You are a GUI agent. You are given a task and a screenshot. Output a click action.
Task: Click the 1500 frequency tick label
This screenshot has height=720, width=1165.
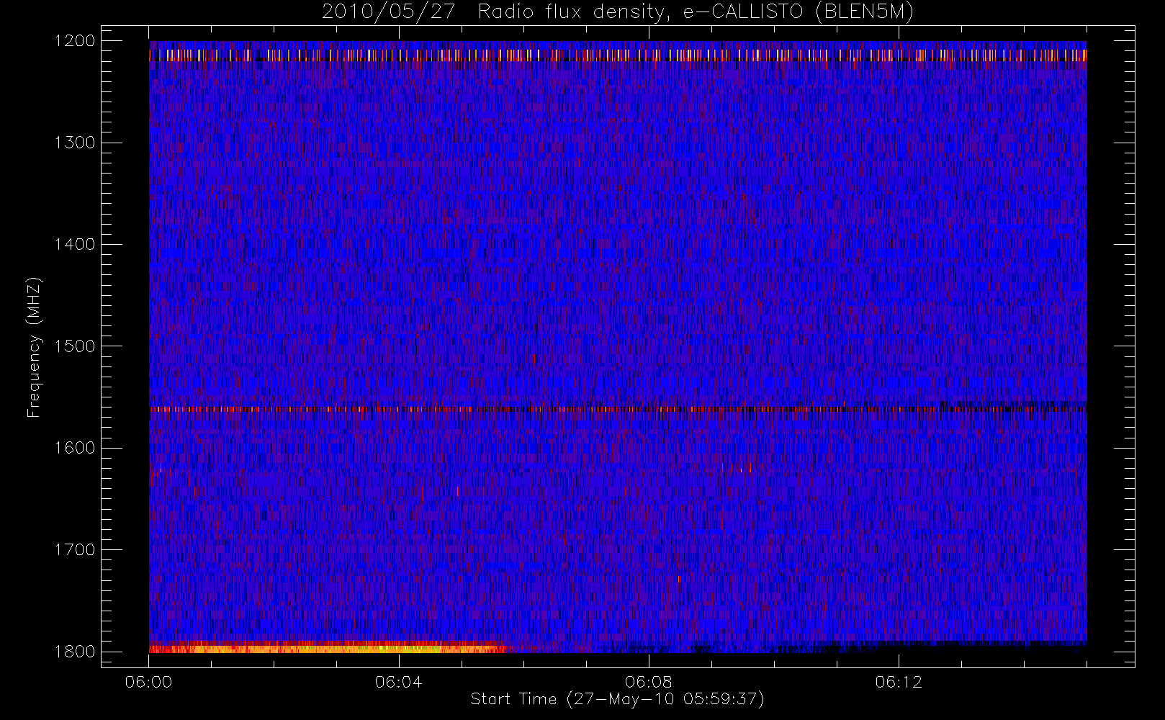coord(75,346)
